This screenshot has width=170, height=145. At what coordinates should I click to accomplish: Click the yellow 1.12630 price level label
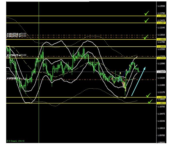(x=161, y=47)
